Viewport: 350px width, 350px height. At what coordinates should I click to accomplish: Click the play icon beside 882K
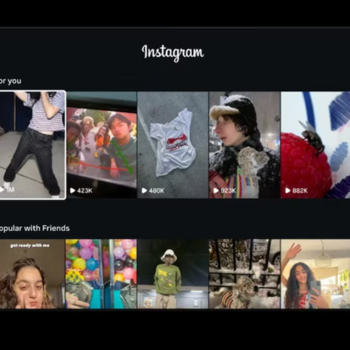(288, 190)
